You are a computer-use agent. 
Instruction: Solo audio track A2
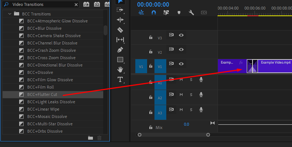pos(191,94)
